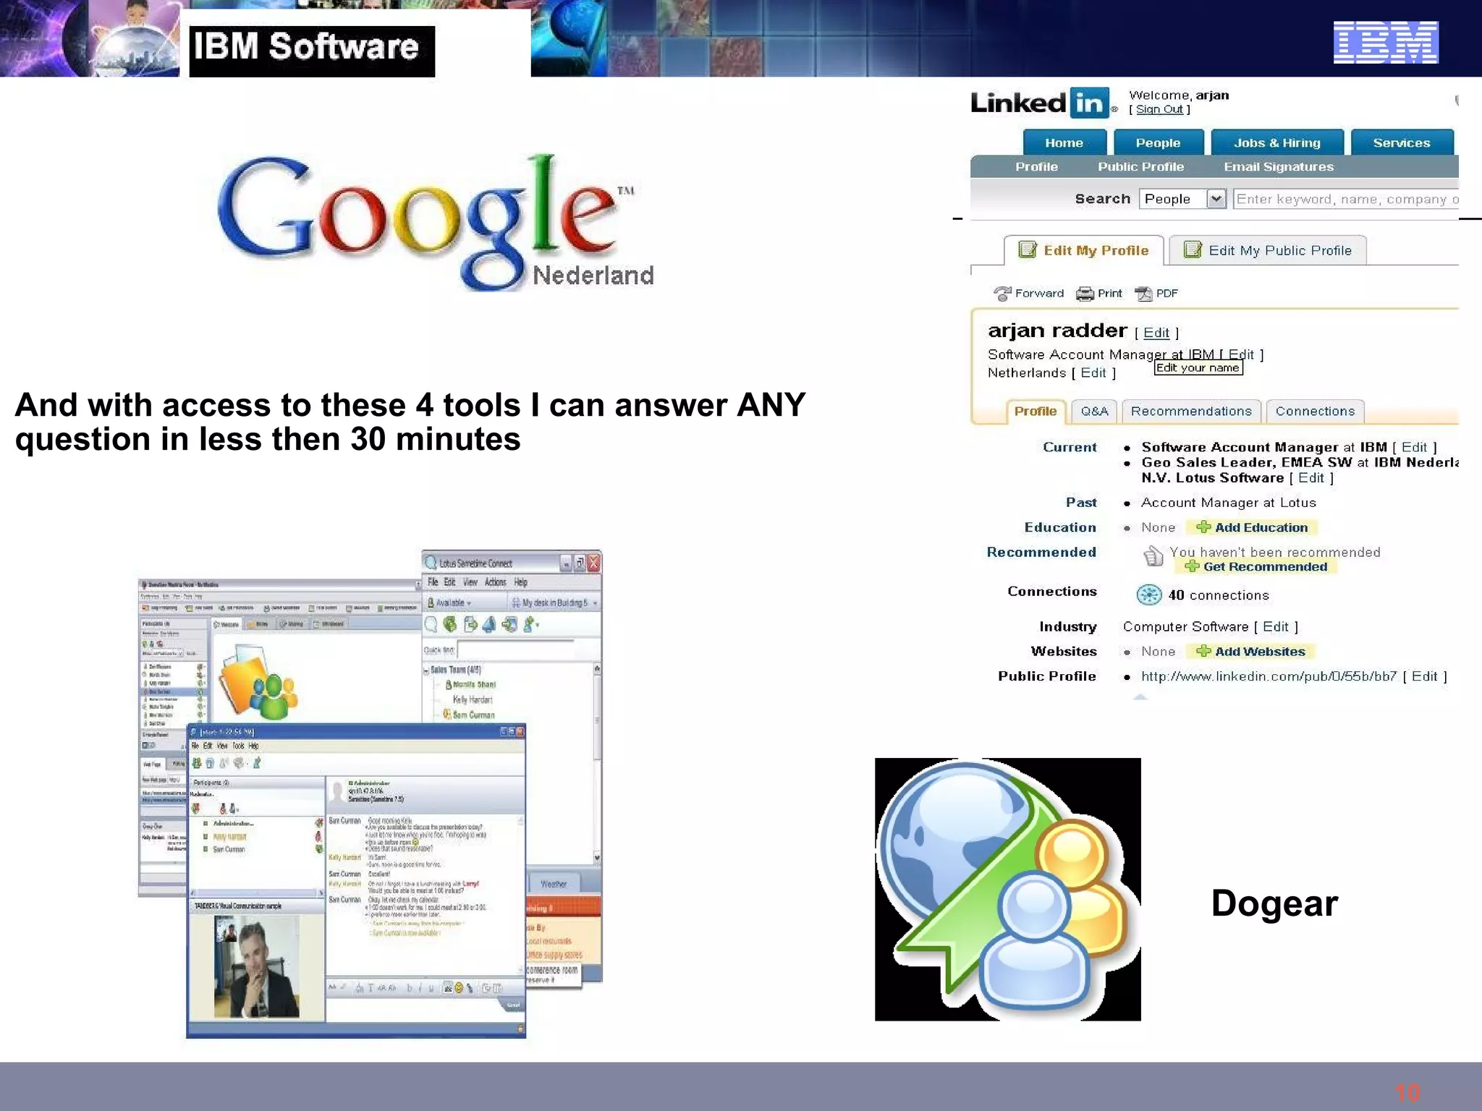
Task: Click the announcement horn icon in Sametime Connect
Action: [x=489, y=624]
